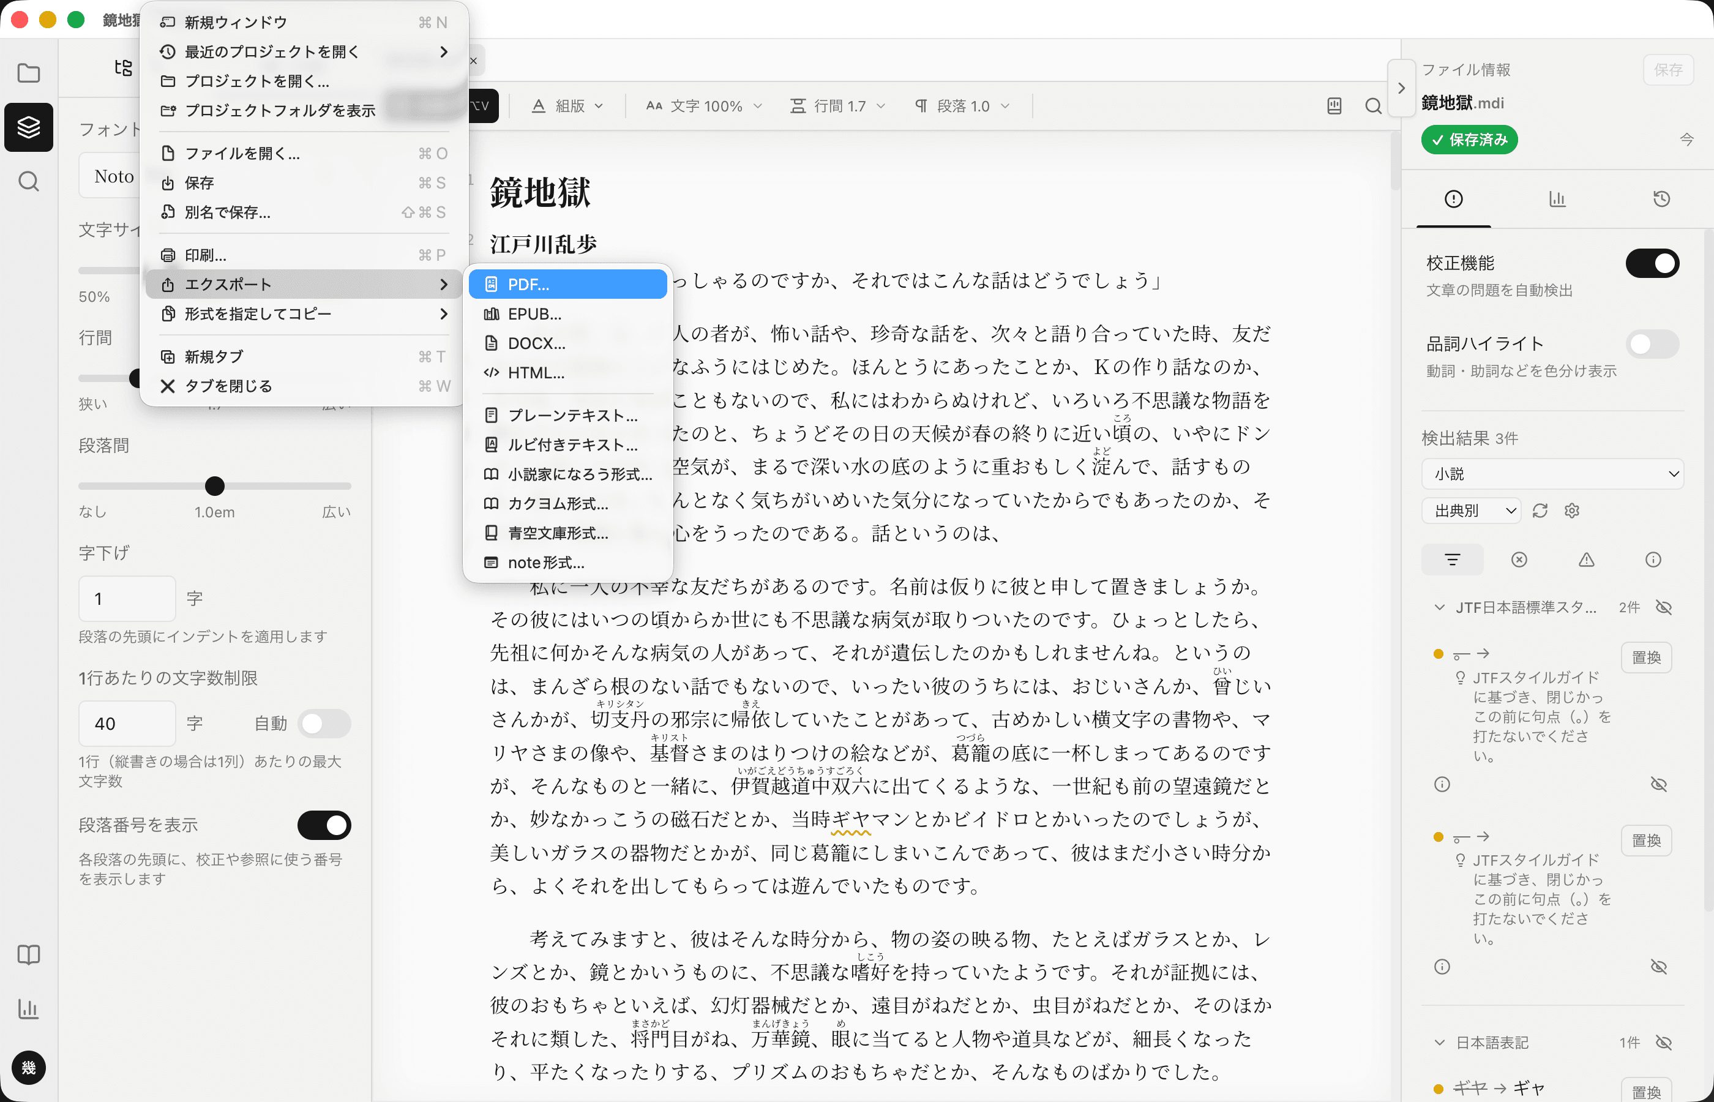Switch to the statistics chart tab icon

(x=1557, y=199)
